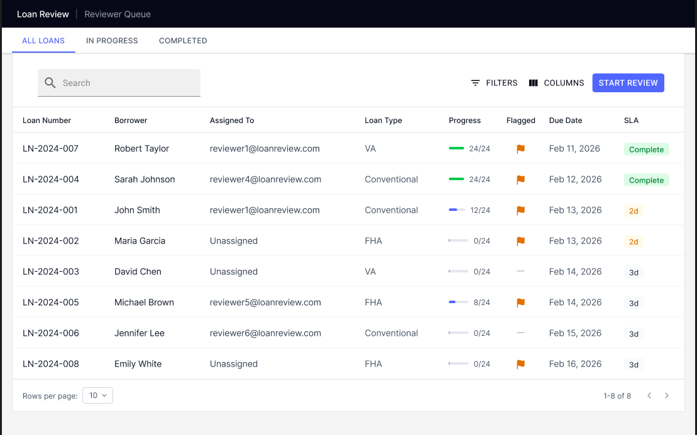Toggle the flag on John Smith's loan
Screen dimensions: 697x435
point(520,210)
